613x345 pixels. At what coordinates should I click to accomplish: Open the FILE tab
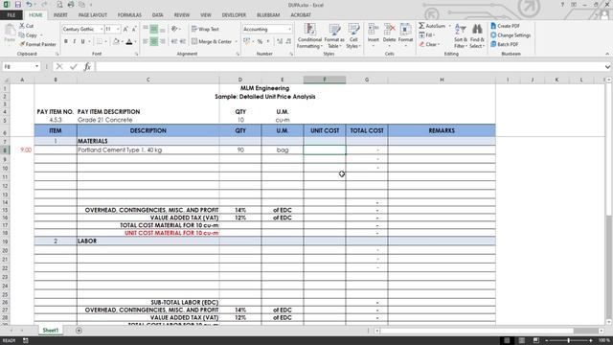(x=11, y=15)
